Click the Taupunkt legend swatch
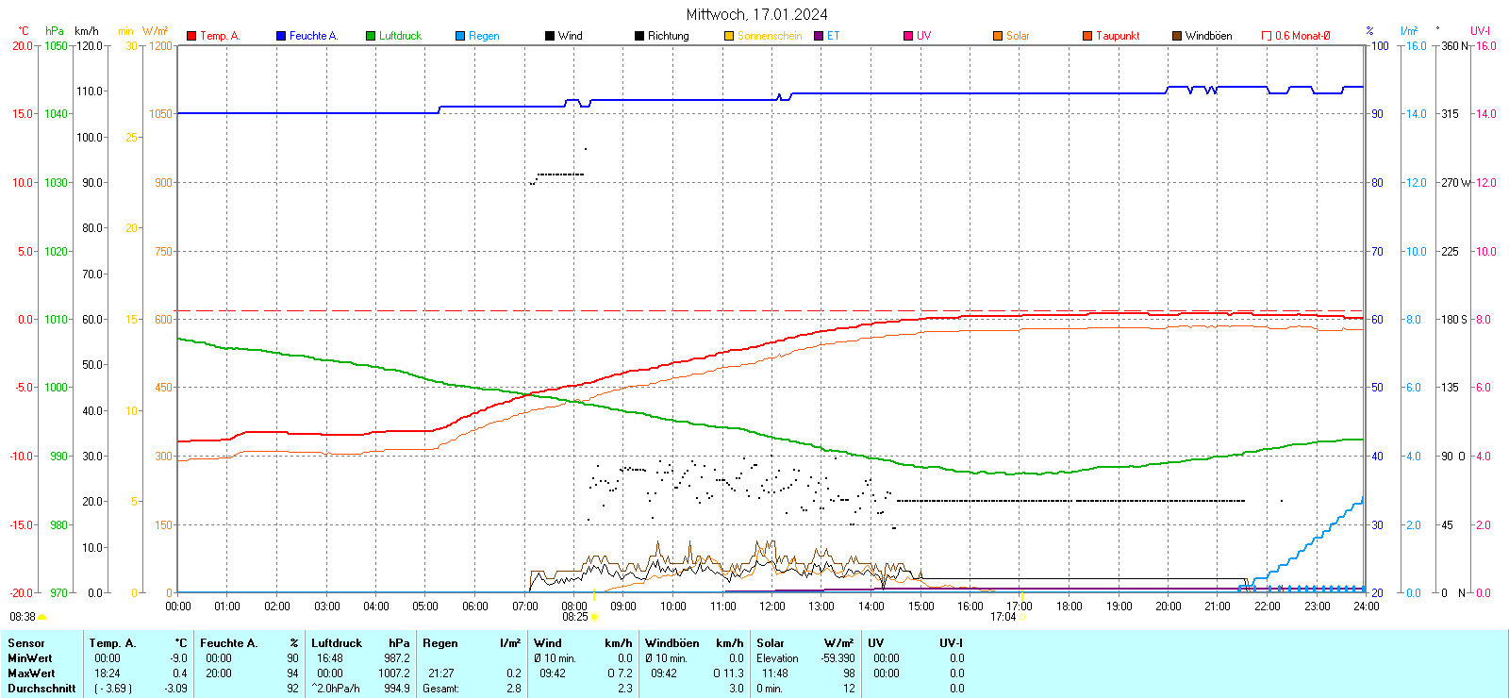 pos(1087,36)
